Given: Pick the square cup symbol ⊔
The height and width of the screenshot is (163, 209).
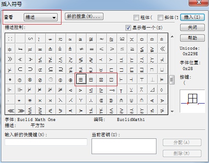Looking at the screenshot, I should 162,69.
